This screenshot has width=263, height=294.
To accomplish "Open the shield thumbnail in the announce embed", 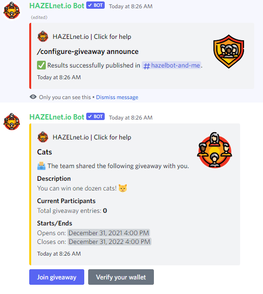I will coord(228,52).
